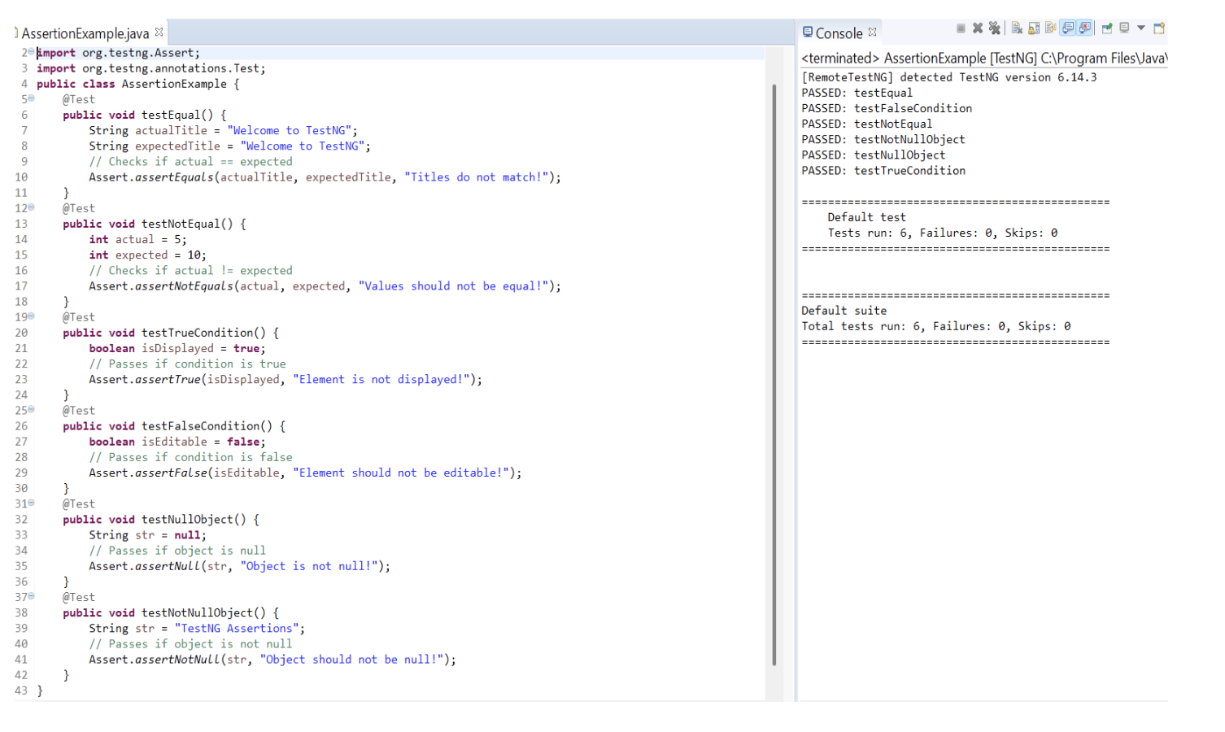
Task: Clear the console output
Action: 1017,28
